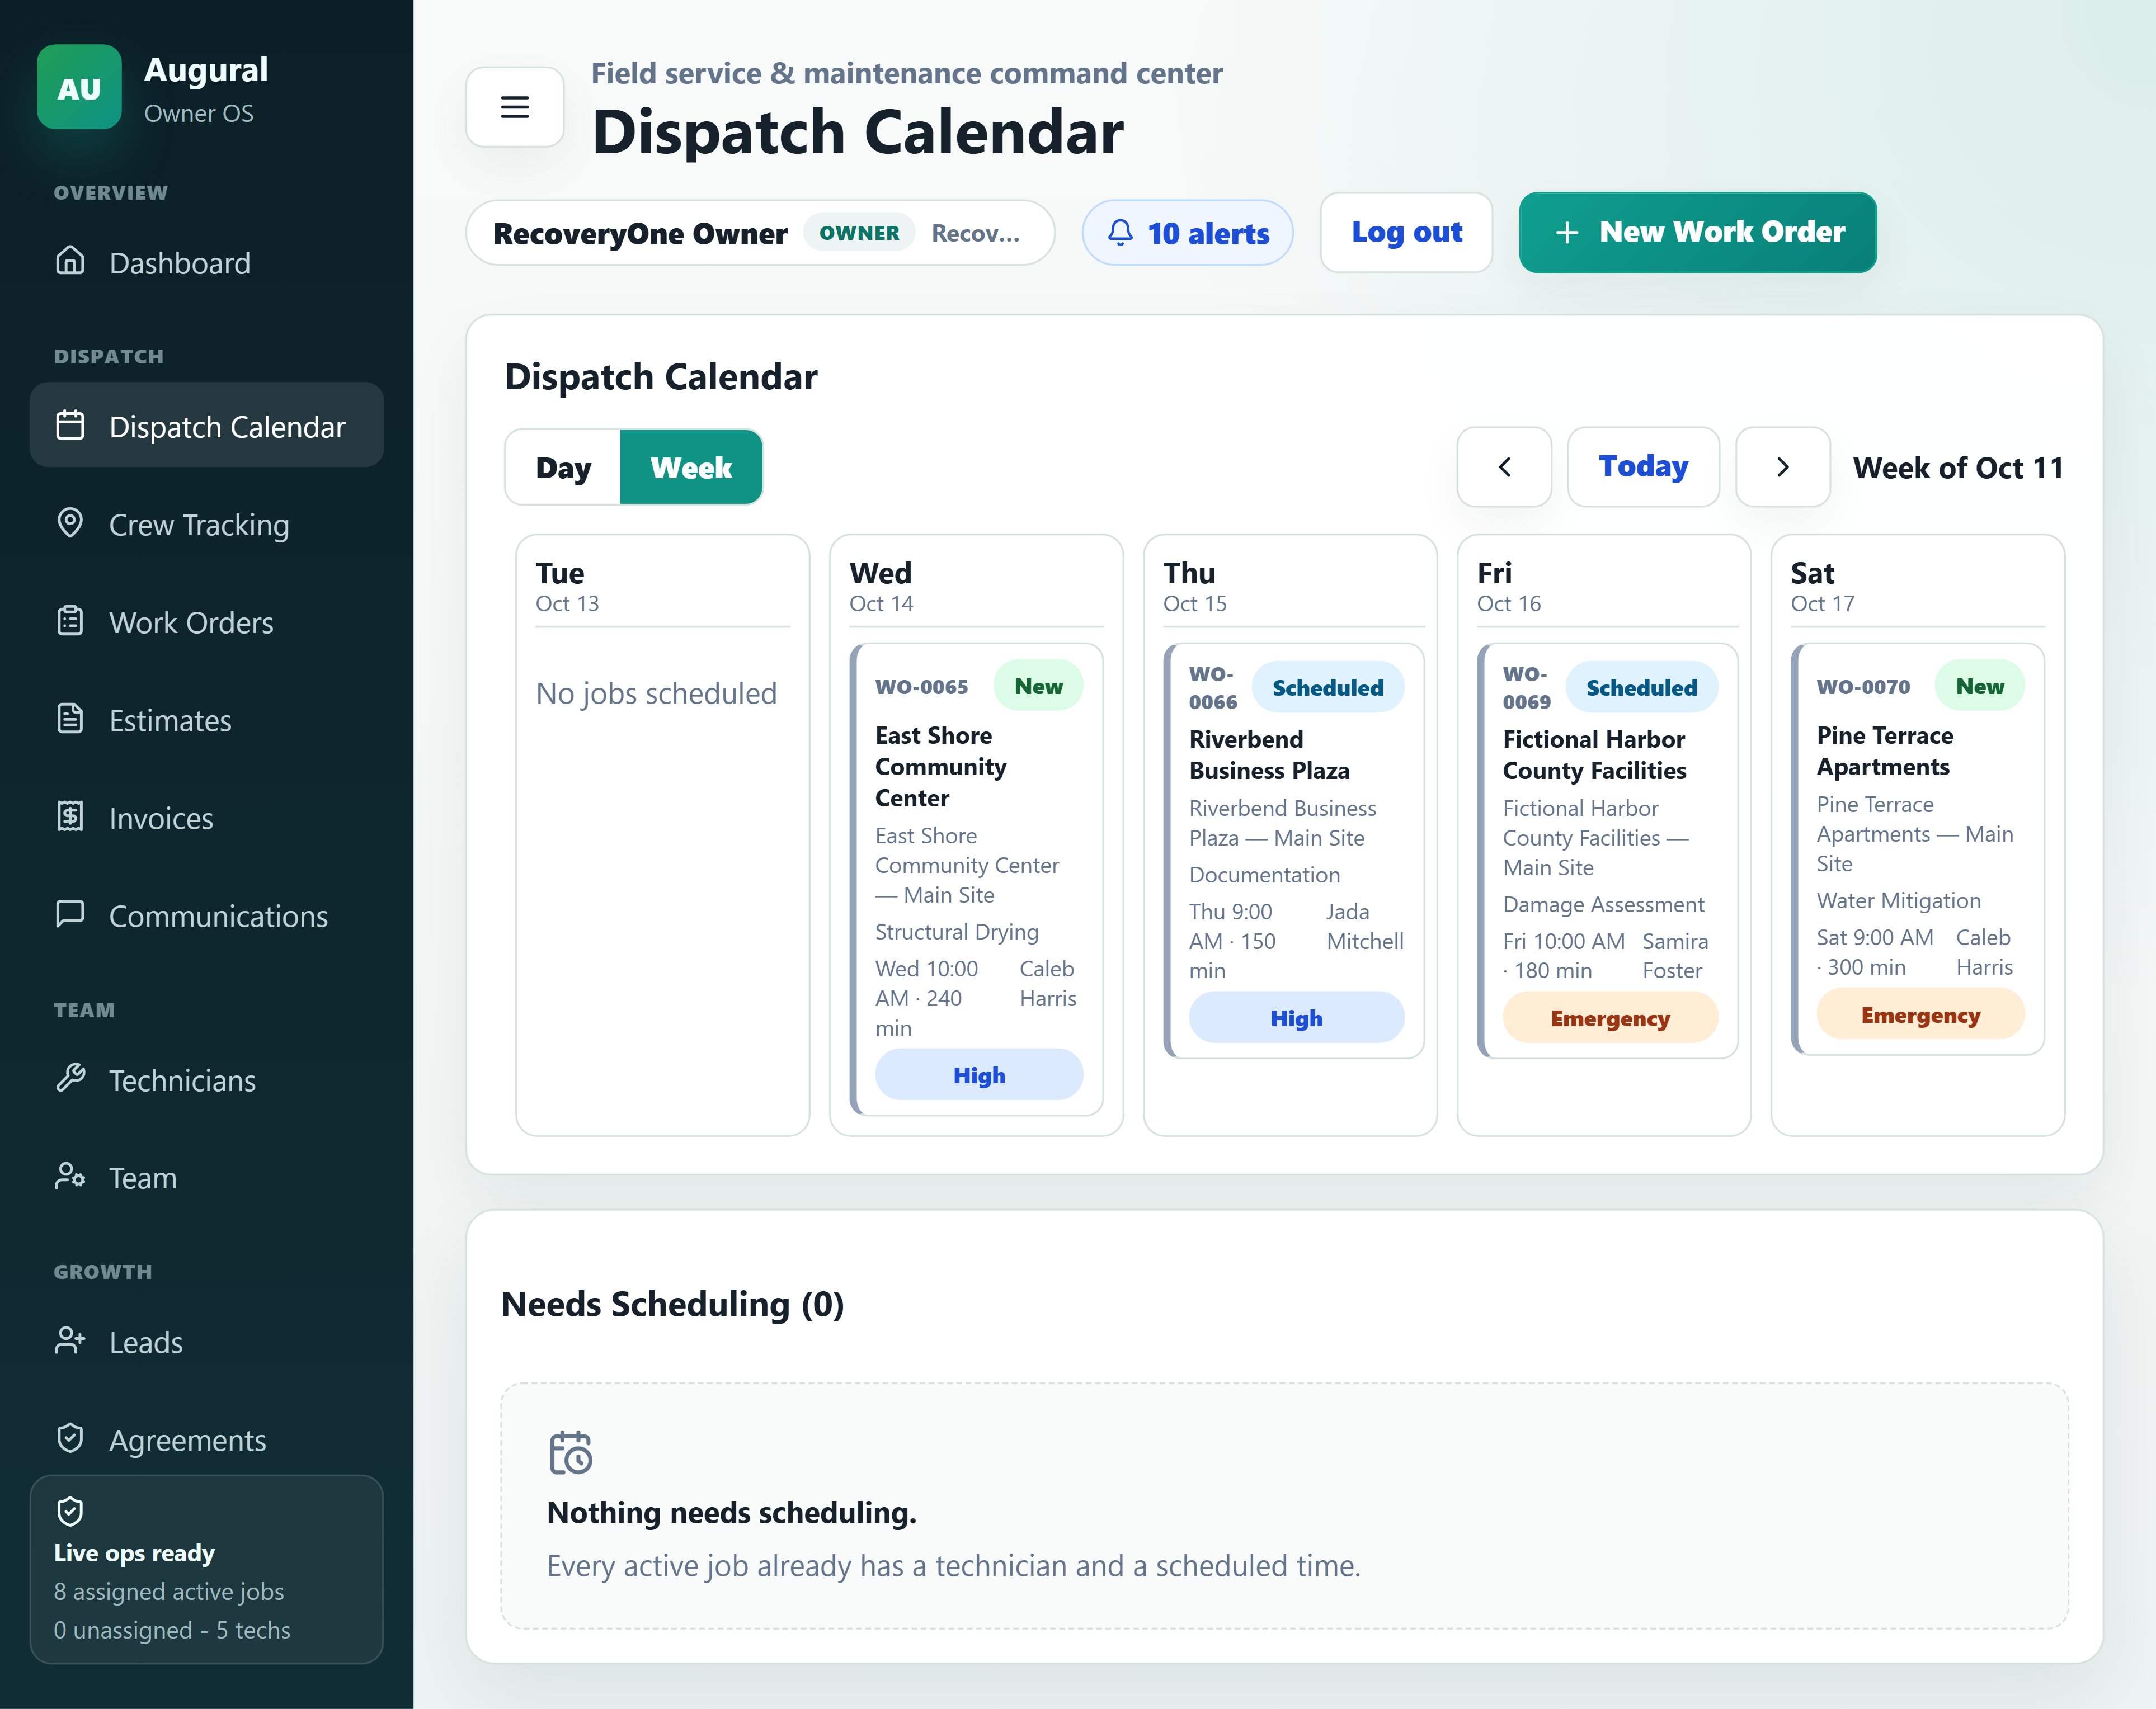Open the hamburger menu button
The image size is (2156, 1709).
tap(515, 107)
